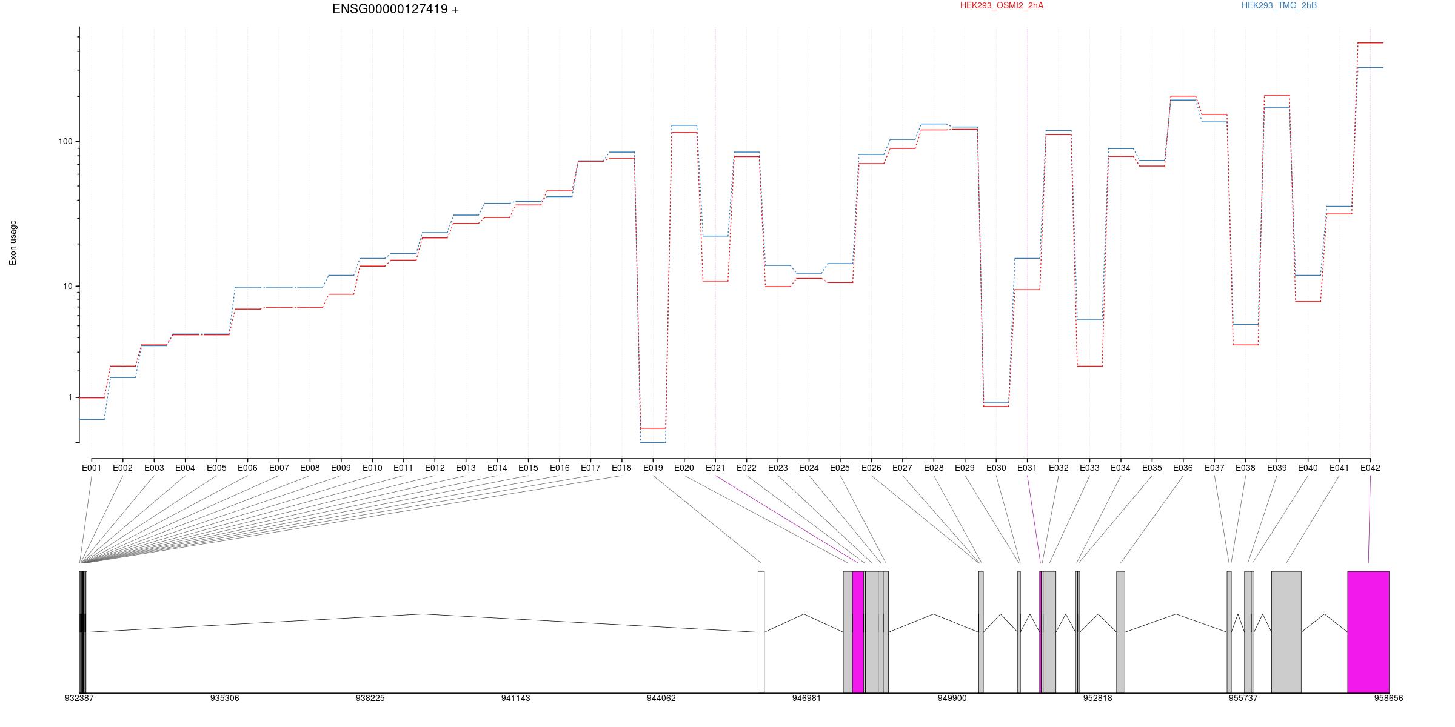Click exon label E035
This screenshot has height=727, width=1455.
1152,468
